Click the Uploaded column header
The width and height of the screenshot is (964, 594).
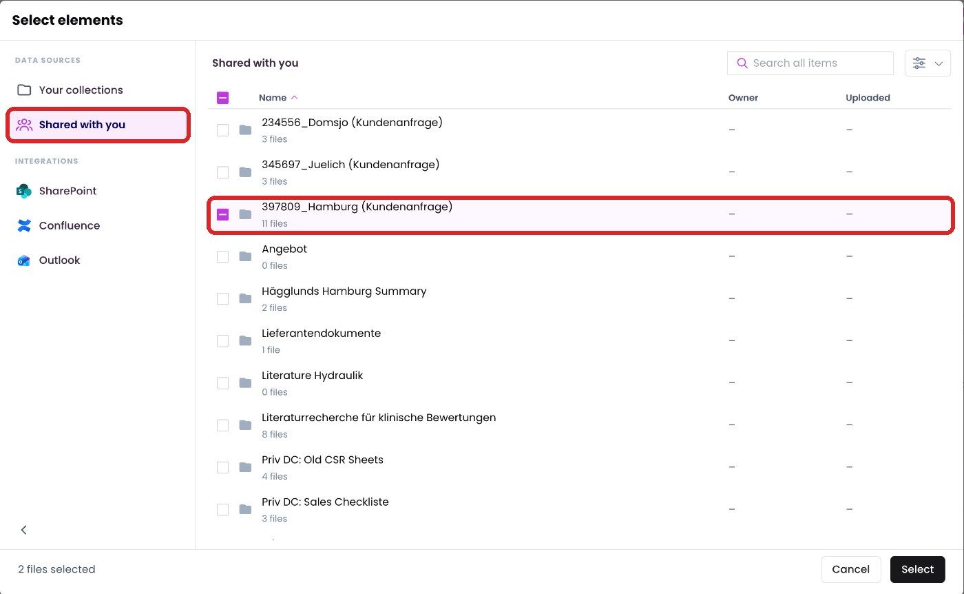[868, 98]
